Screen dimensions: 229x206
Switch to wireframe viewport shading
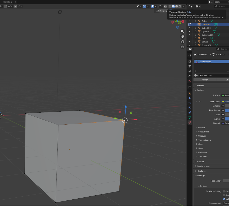[x=170, y=6]
